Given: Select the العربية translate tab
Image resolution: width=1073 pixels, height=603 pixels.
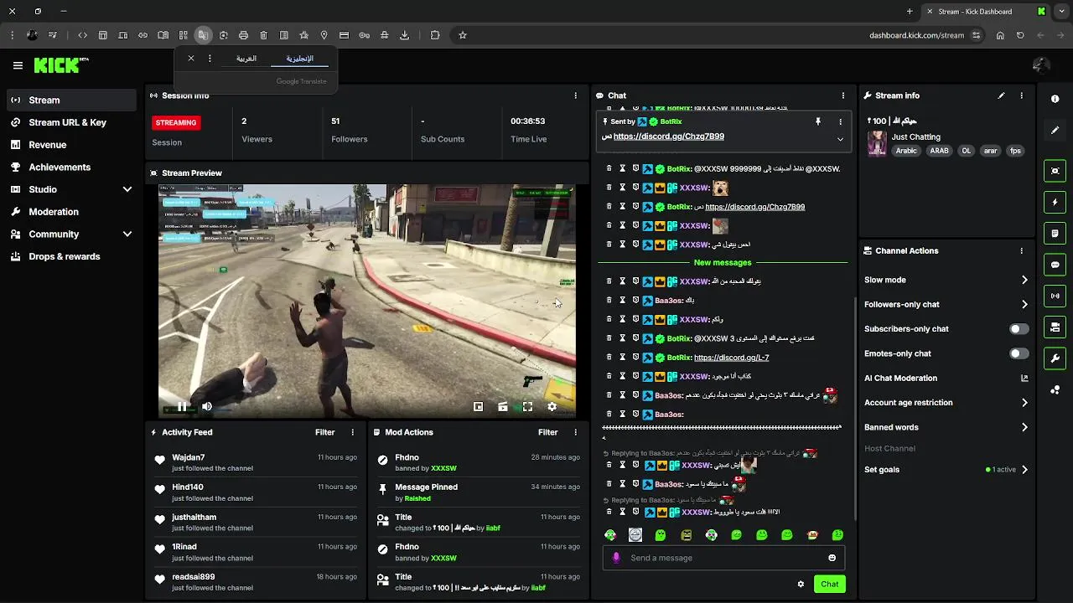Looking at the screenshot, I should pos(246,59).
